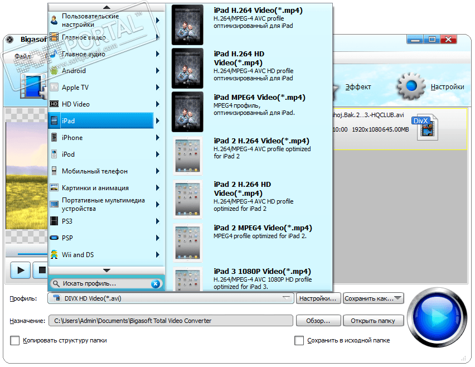The height and width of the screenshot is (367, 475).
Task: Open the Профиль DIVX HD Video dropdown
Action: pos(171,298)
